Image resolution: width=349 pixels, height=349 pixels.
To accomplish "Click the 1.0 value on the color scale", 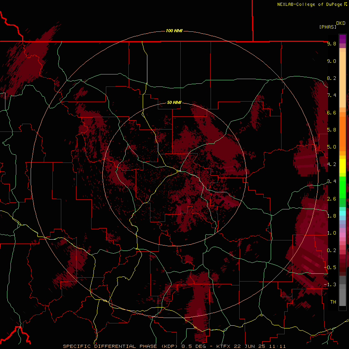I will tap(332, 233).
